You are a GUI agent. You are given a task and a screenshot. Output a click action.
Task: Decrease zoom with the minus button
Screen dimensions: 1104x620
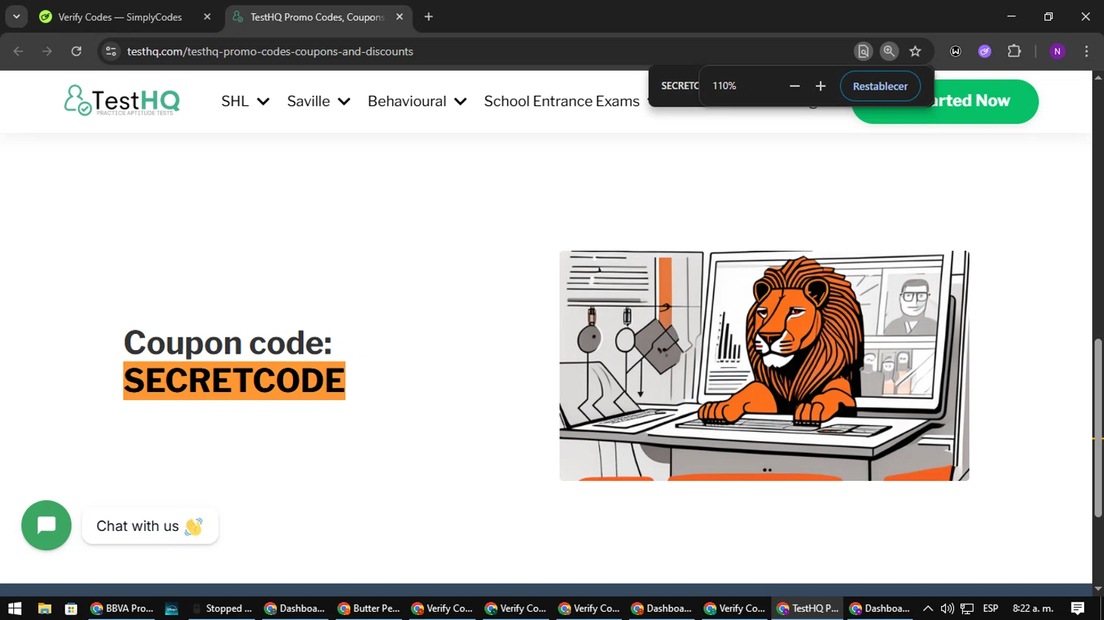coord(794,86)
